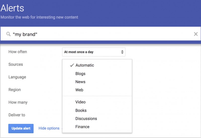Screen dimensions: 201x138
Task: Click the Region setting label
Action: click(x=15, y=90)
